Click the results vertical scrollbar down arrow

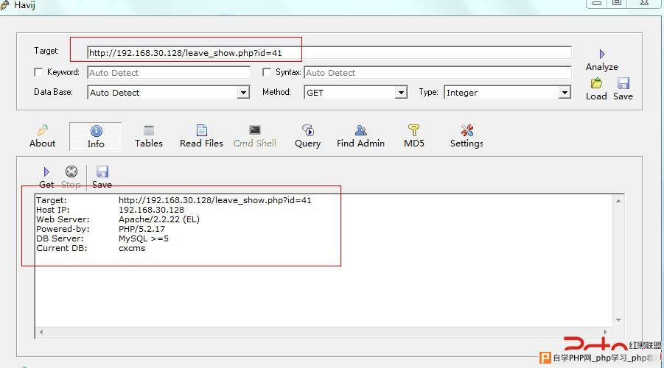coord(618,319)
